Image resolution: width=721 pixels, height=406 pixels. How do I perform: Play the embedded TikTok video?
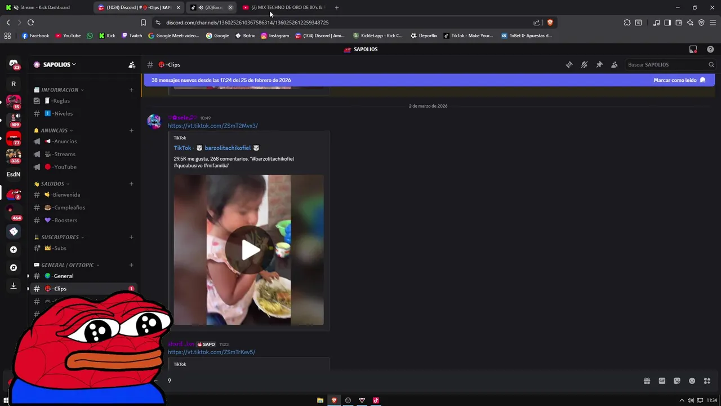[x=249, y=250]
